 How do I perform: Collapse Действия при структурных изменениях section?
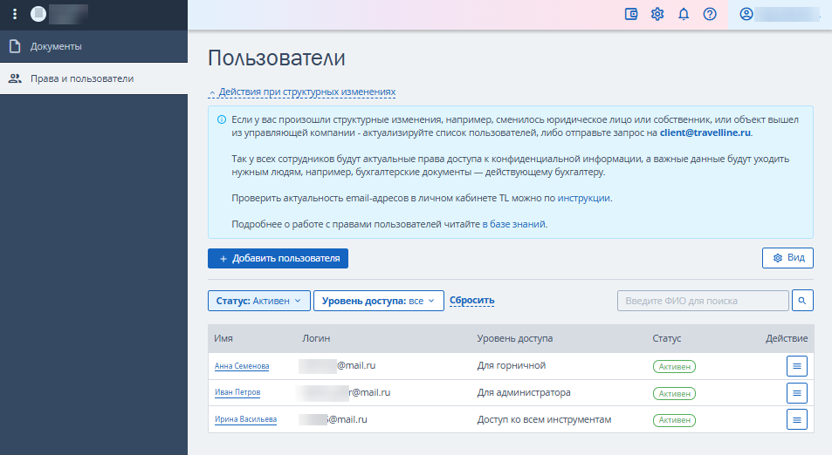point(302,92)
